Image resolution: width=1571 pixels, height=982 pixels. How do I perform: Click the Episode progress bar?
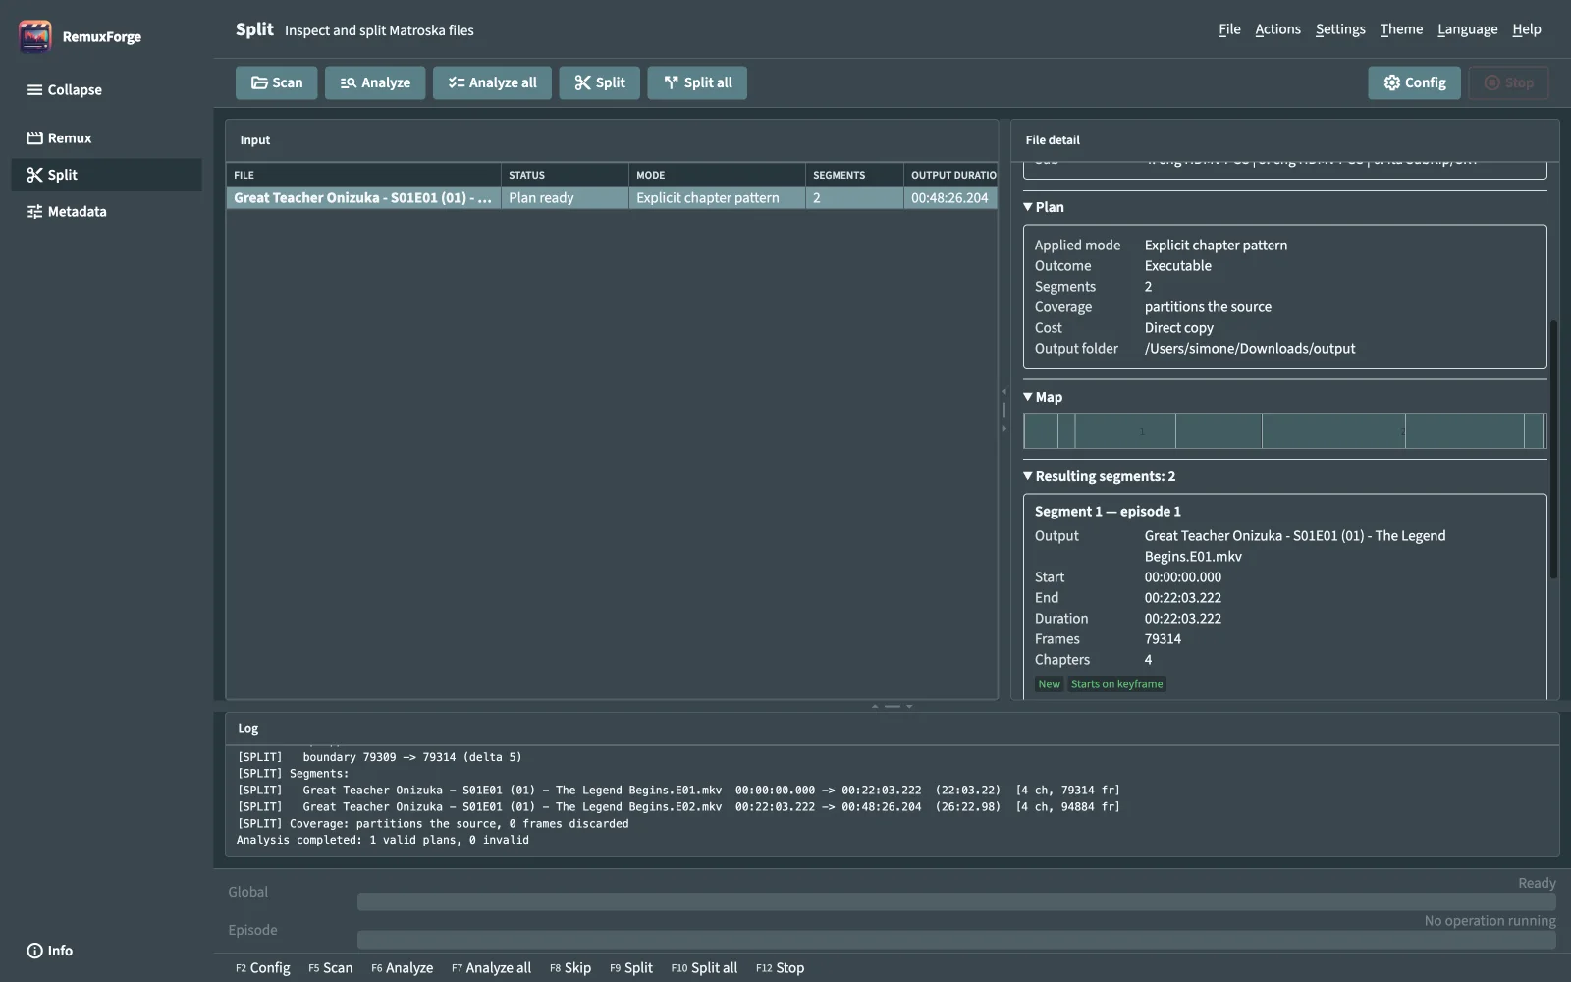956,941
